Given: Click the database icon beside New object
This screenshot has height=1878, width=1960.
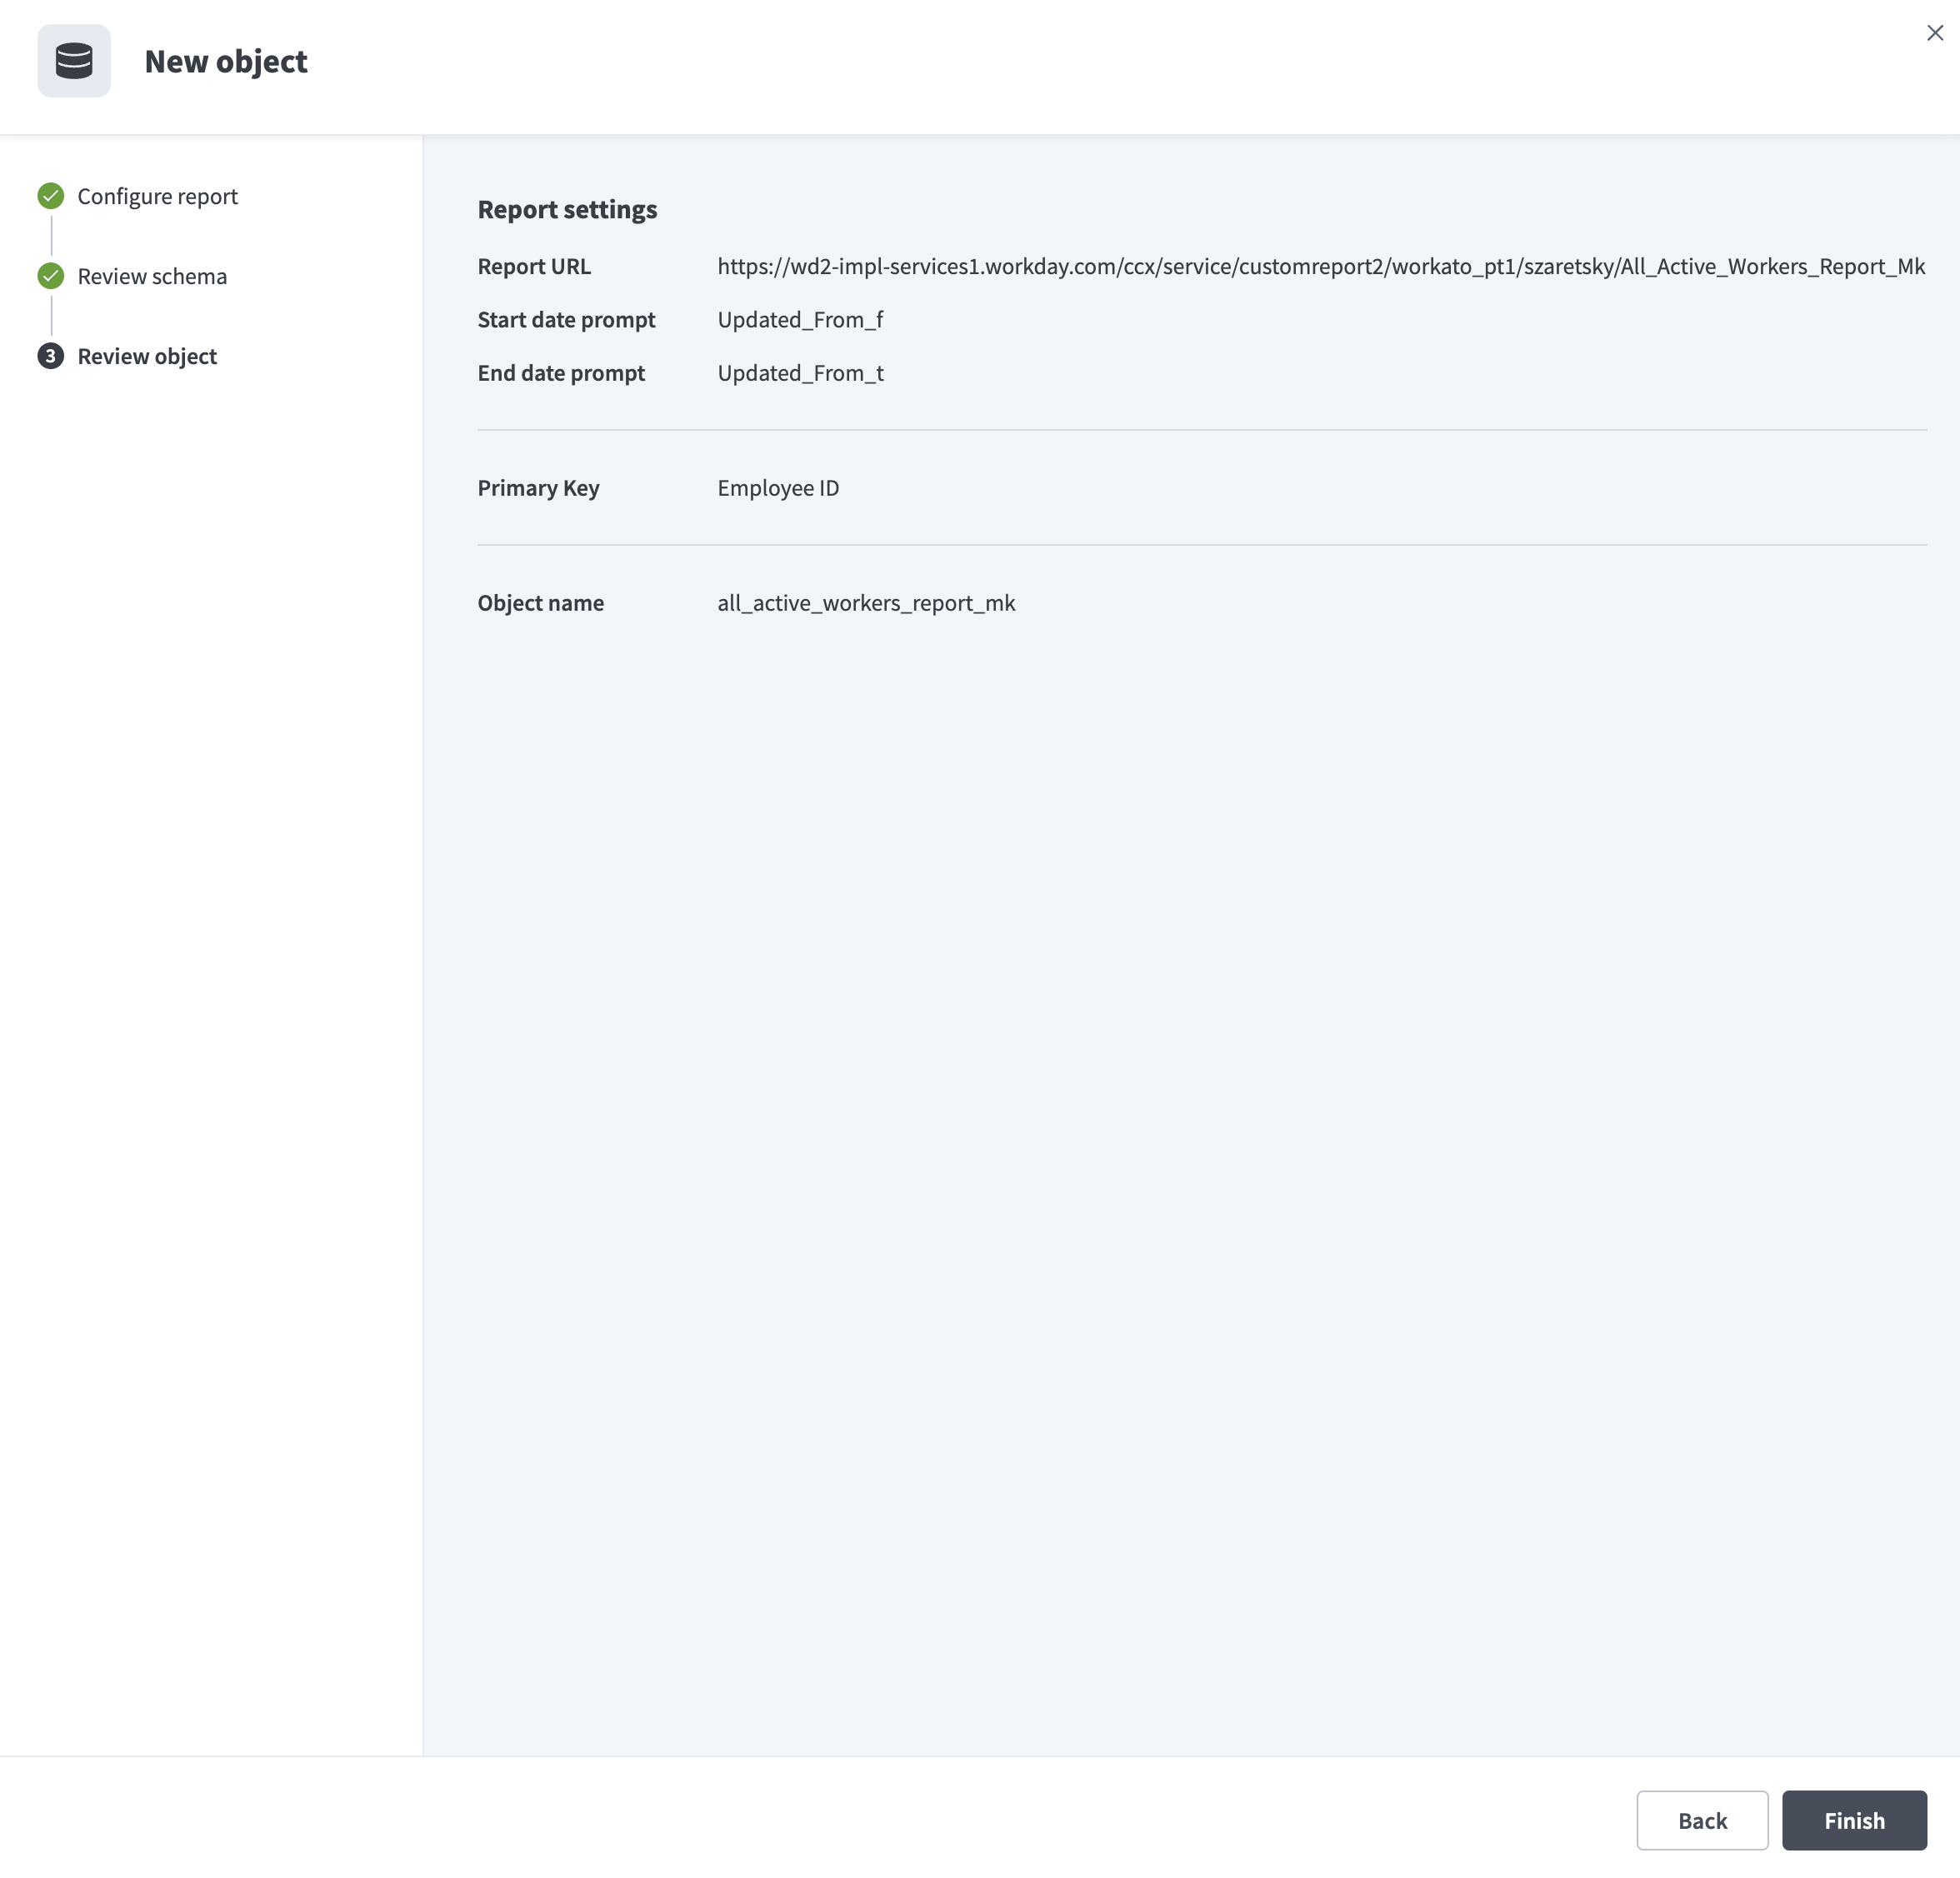Looking at the screenshot, I should point(74,61).
